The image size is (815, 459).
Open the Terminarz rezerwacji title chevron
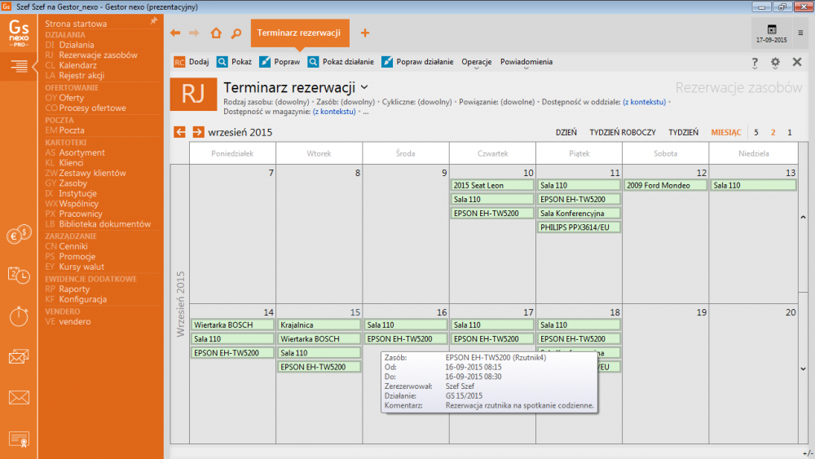point(364,86)
